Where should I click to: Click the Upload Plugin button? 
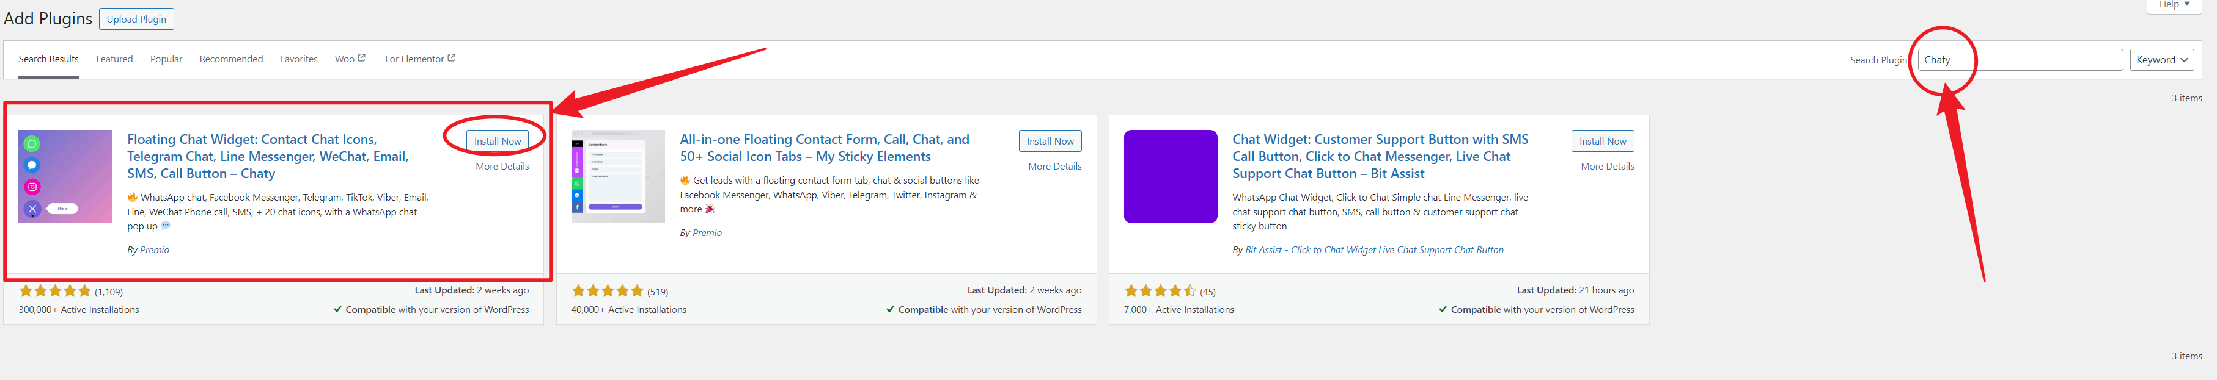point(136,19)
